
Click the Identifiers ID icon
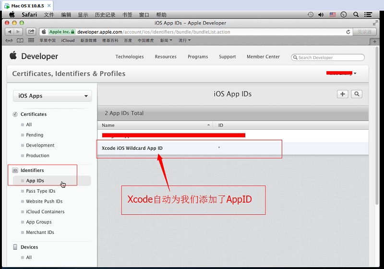(15, 170)
